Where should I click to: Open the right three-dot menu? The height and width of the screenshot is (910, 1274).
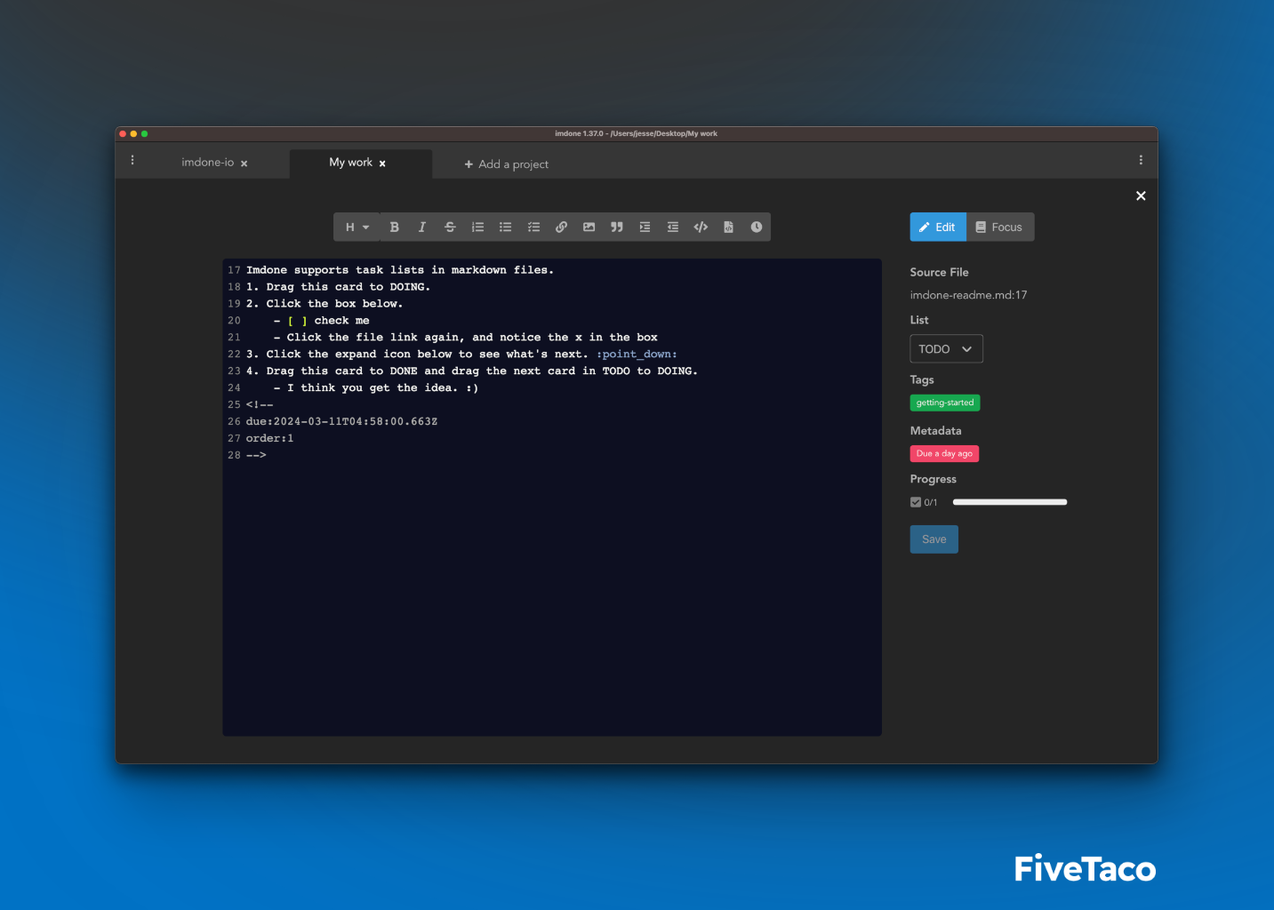tap(1141, 160)
